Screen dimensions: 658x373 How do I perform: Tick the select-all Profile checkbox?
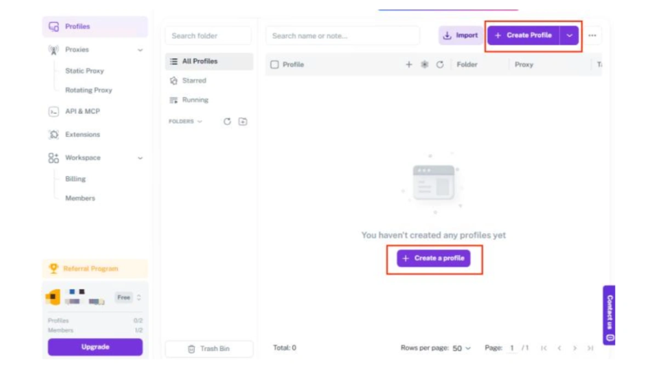pyautogui.click(x=275, y=65)
